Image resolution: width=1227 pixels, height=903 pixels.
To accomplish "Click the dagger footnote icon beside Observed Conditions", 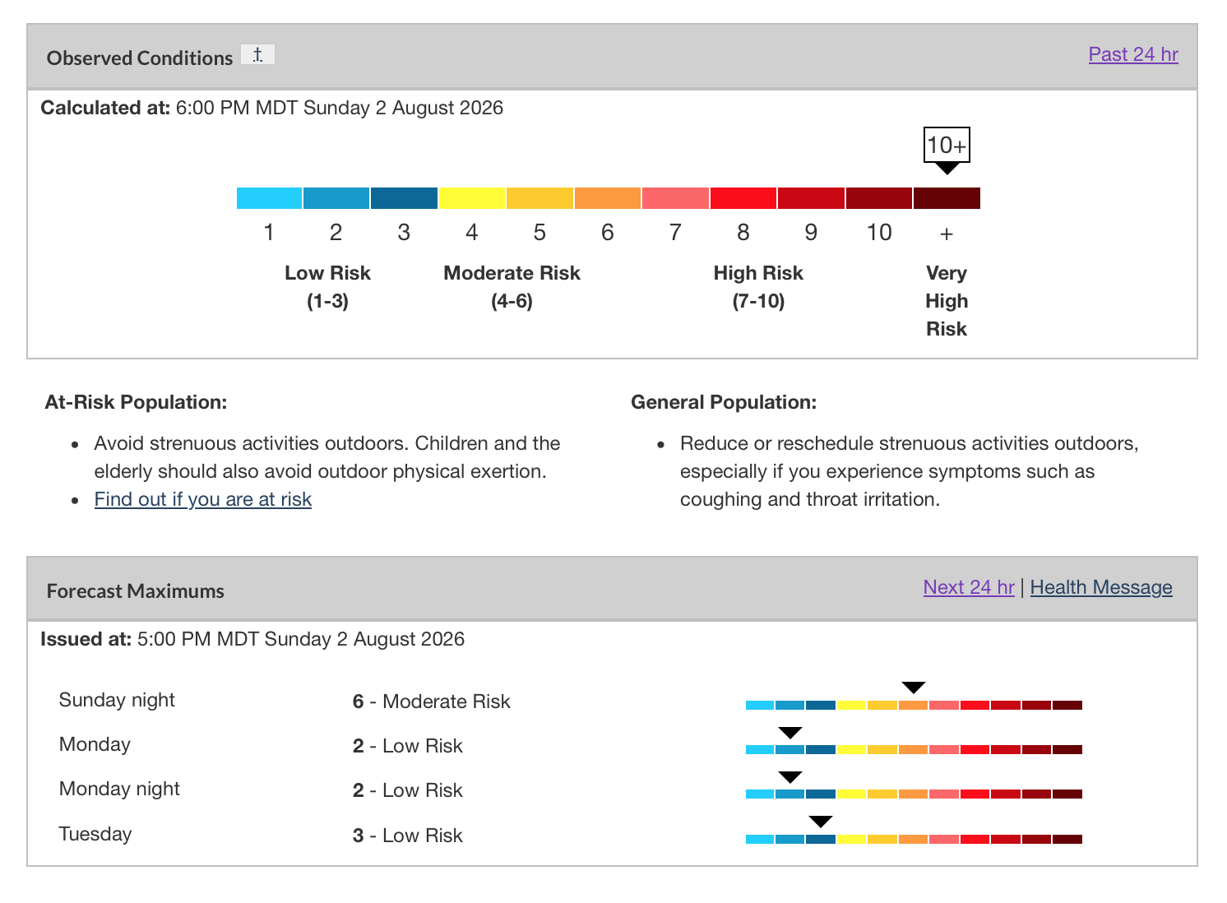I will tap(257, 55).
